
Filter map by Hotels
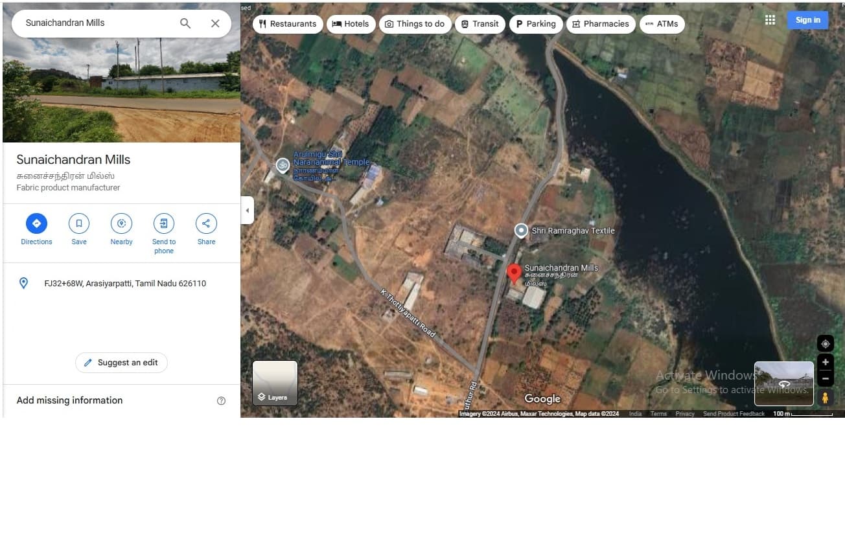click(351, 24)
